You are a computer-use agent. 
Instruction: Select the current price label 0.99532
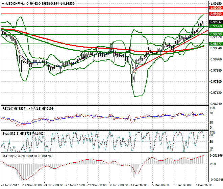(216, 22)
